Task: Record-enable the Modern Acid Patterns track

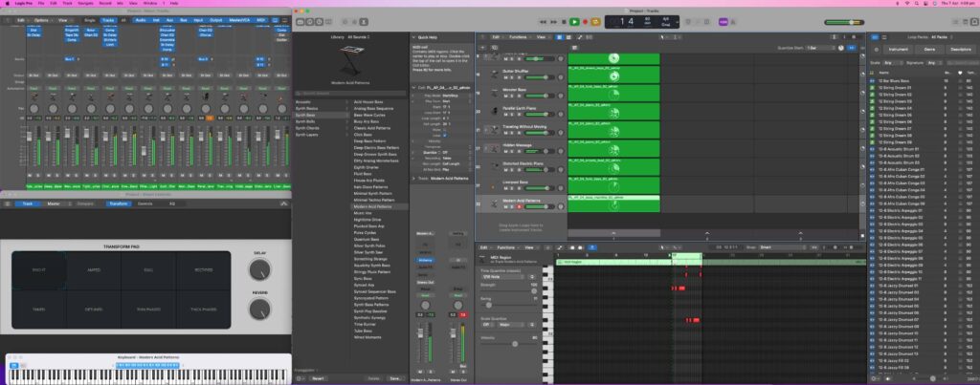Action: pos(518,206)
